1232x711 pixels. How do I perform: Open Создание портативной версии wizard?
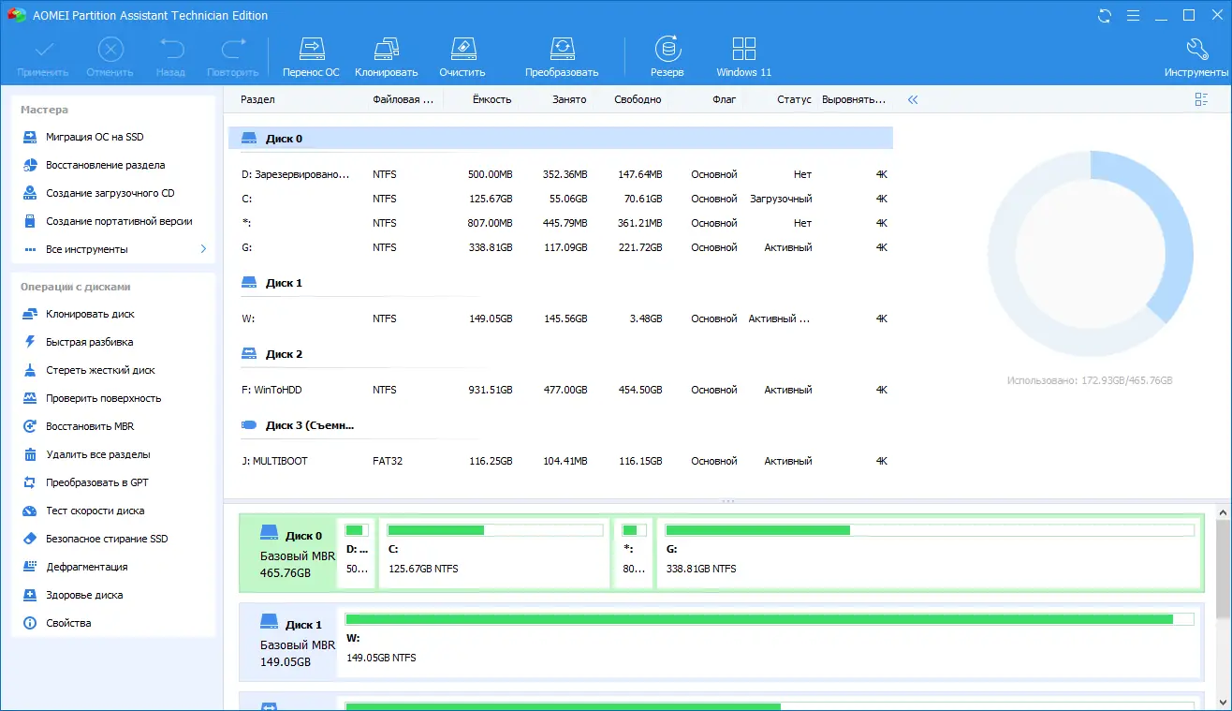click(107, 221)
